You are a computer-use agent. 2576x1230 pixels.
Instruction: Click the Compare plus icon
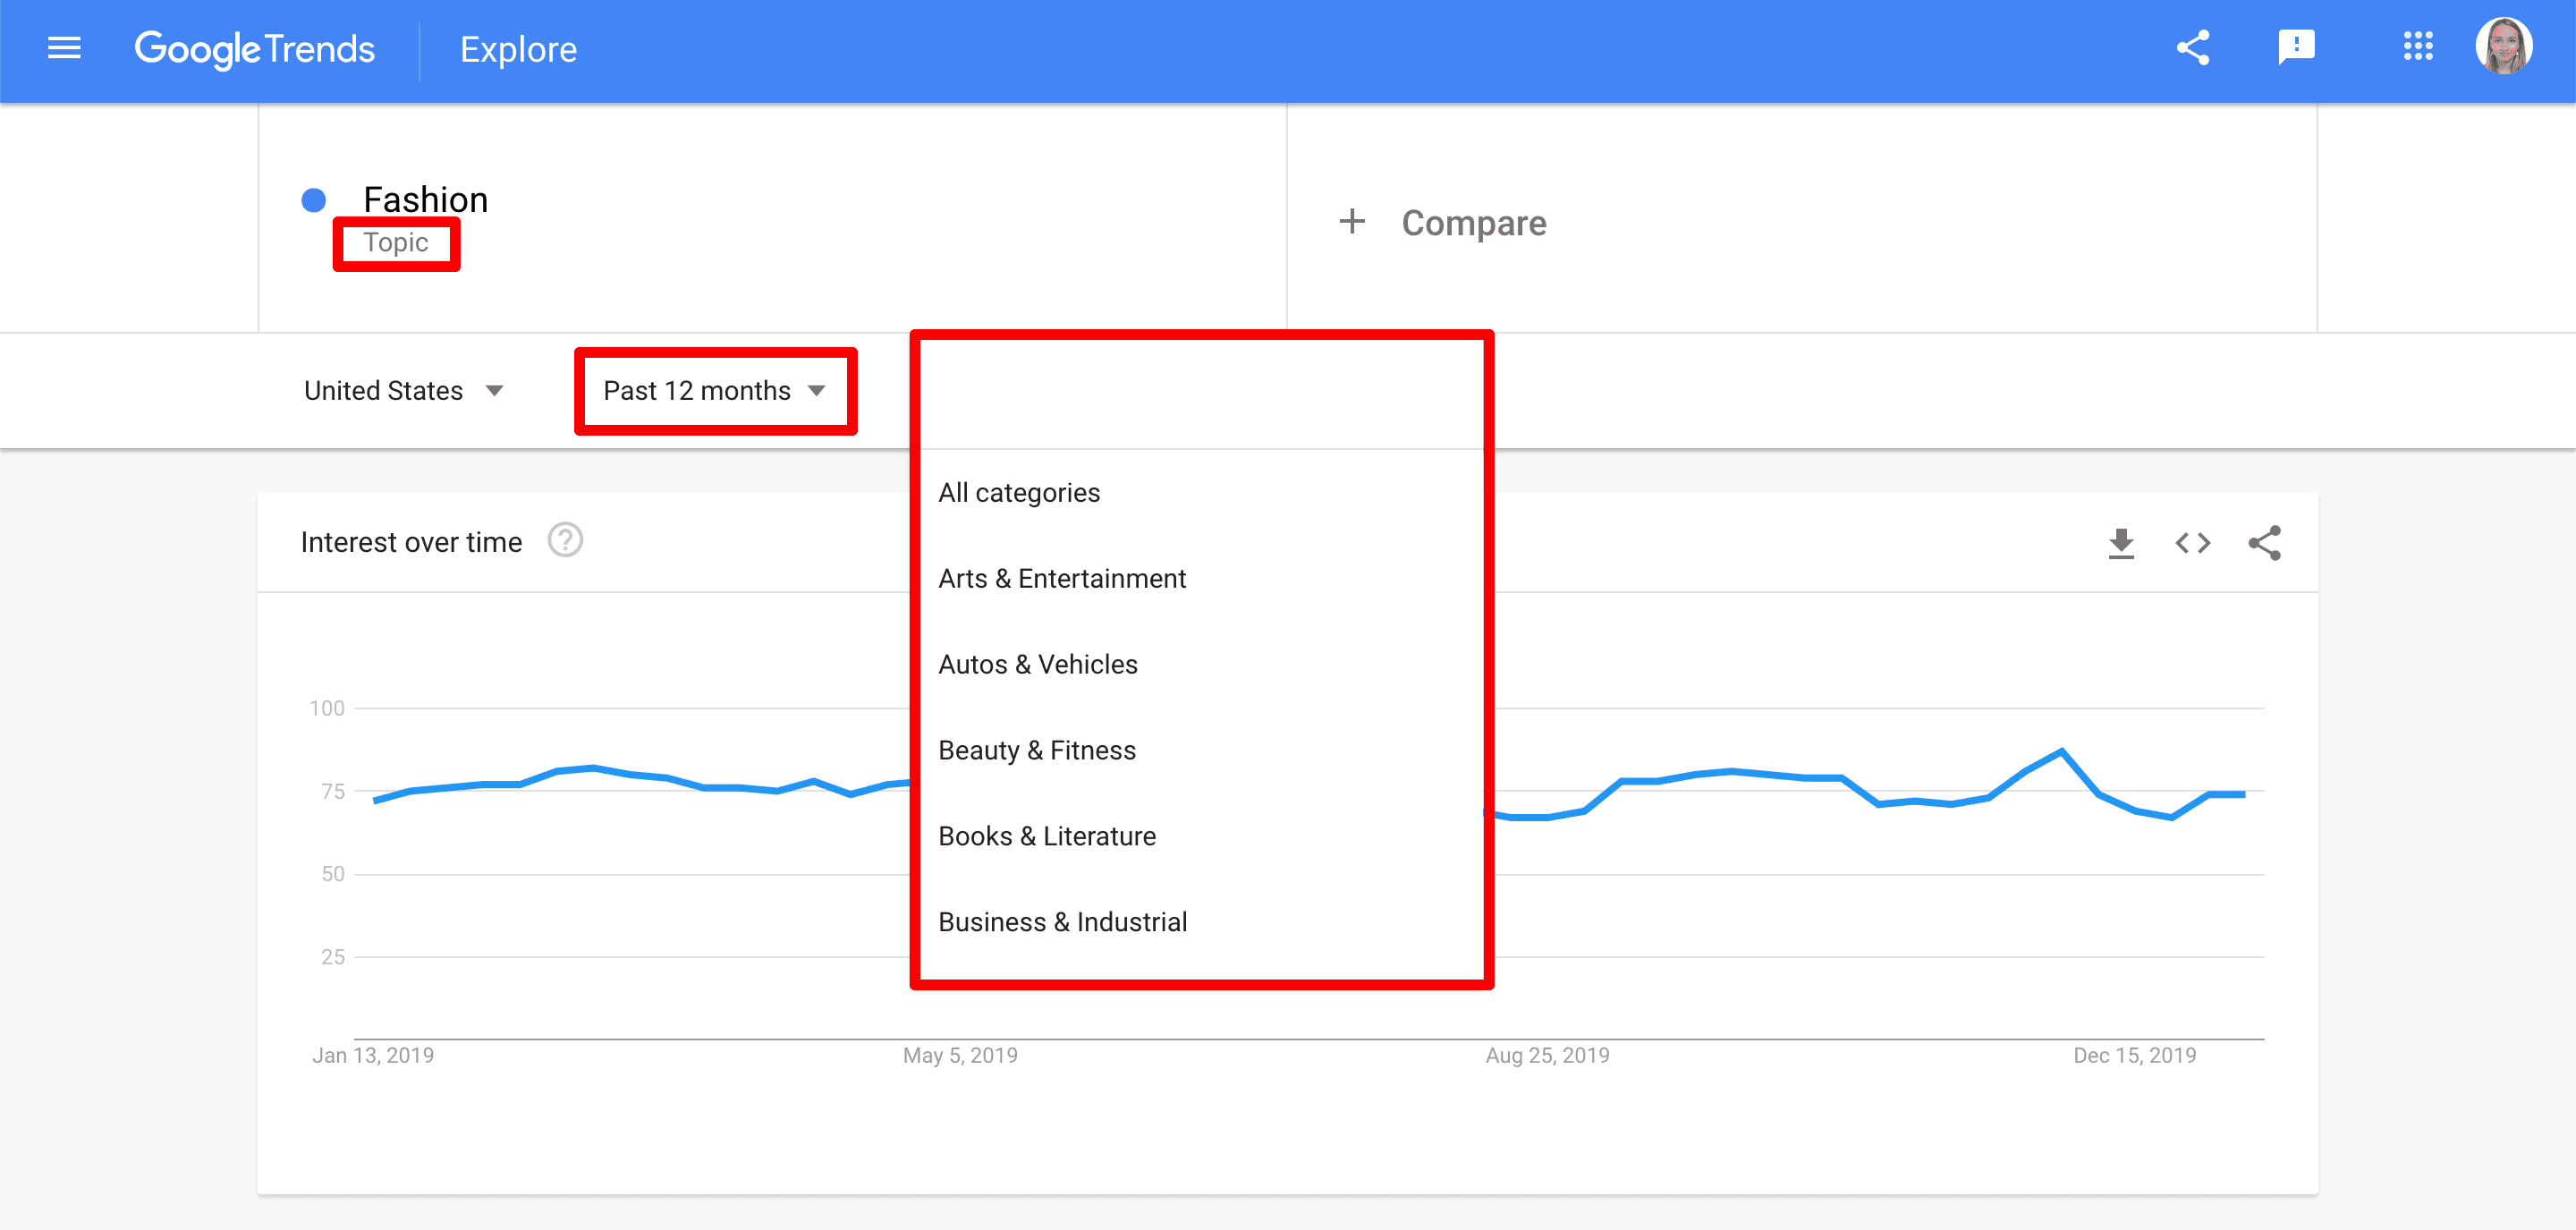point(1352,221)
